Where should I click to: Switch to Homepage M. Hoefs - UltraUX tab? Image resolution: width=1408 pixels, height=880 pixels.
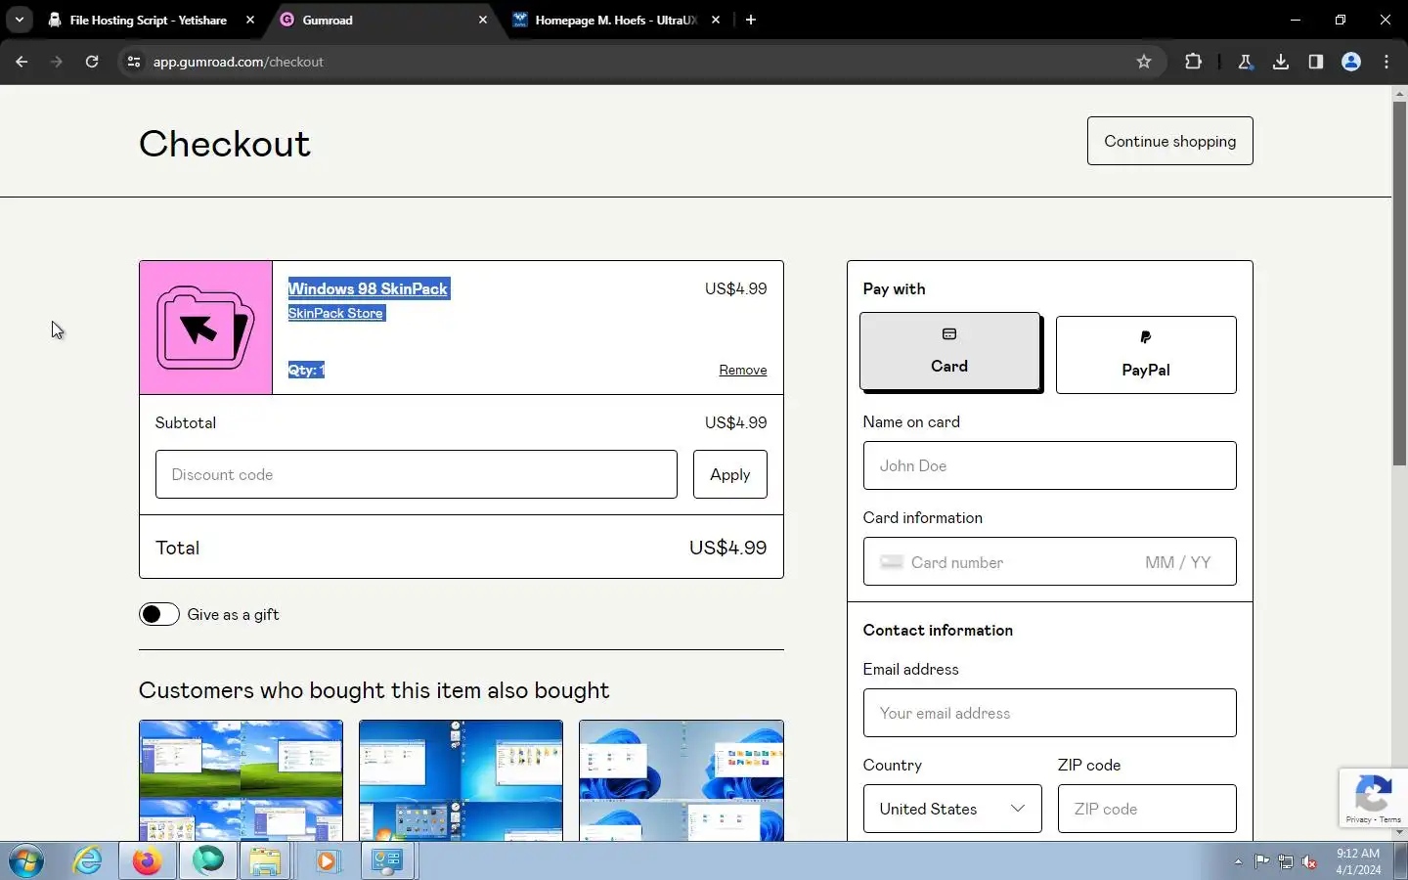[x=616, y=20]
